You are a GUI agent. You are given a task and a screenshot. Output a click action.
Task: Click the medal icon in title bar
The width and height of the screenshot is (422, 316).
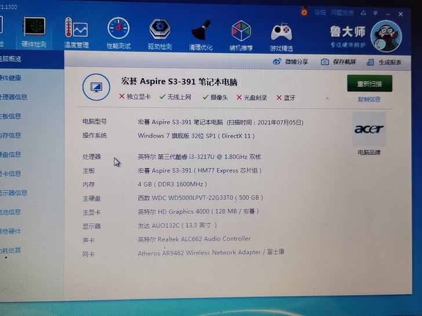tap(304, 12)
